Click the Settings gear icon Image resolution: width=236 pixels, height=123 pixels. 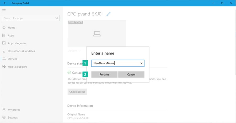click(4, 118)
